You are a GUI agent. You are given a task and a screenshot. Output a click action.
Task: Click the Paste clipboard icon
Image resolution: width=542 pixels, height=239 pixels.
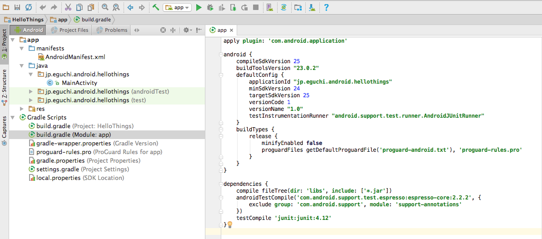[90, 7]
